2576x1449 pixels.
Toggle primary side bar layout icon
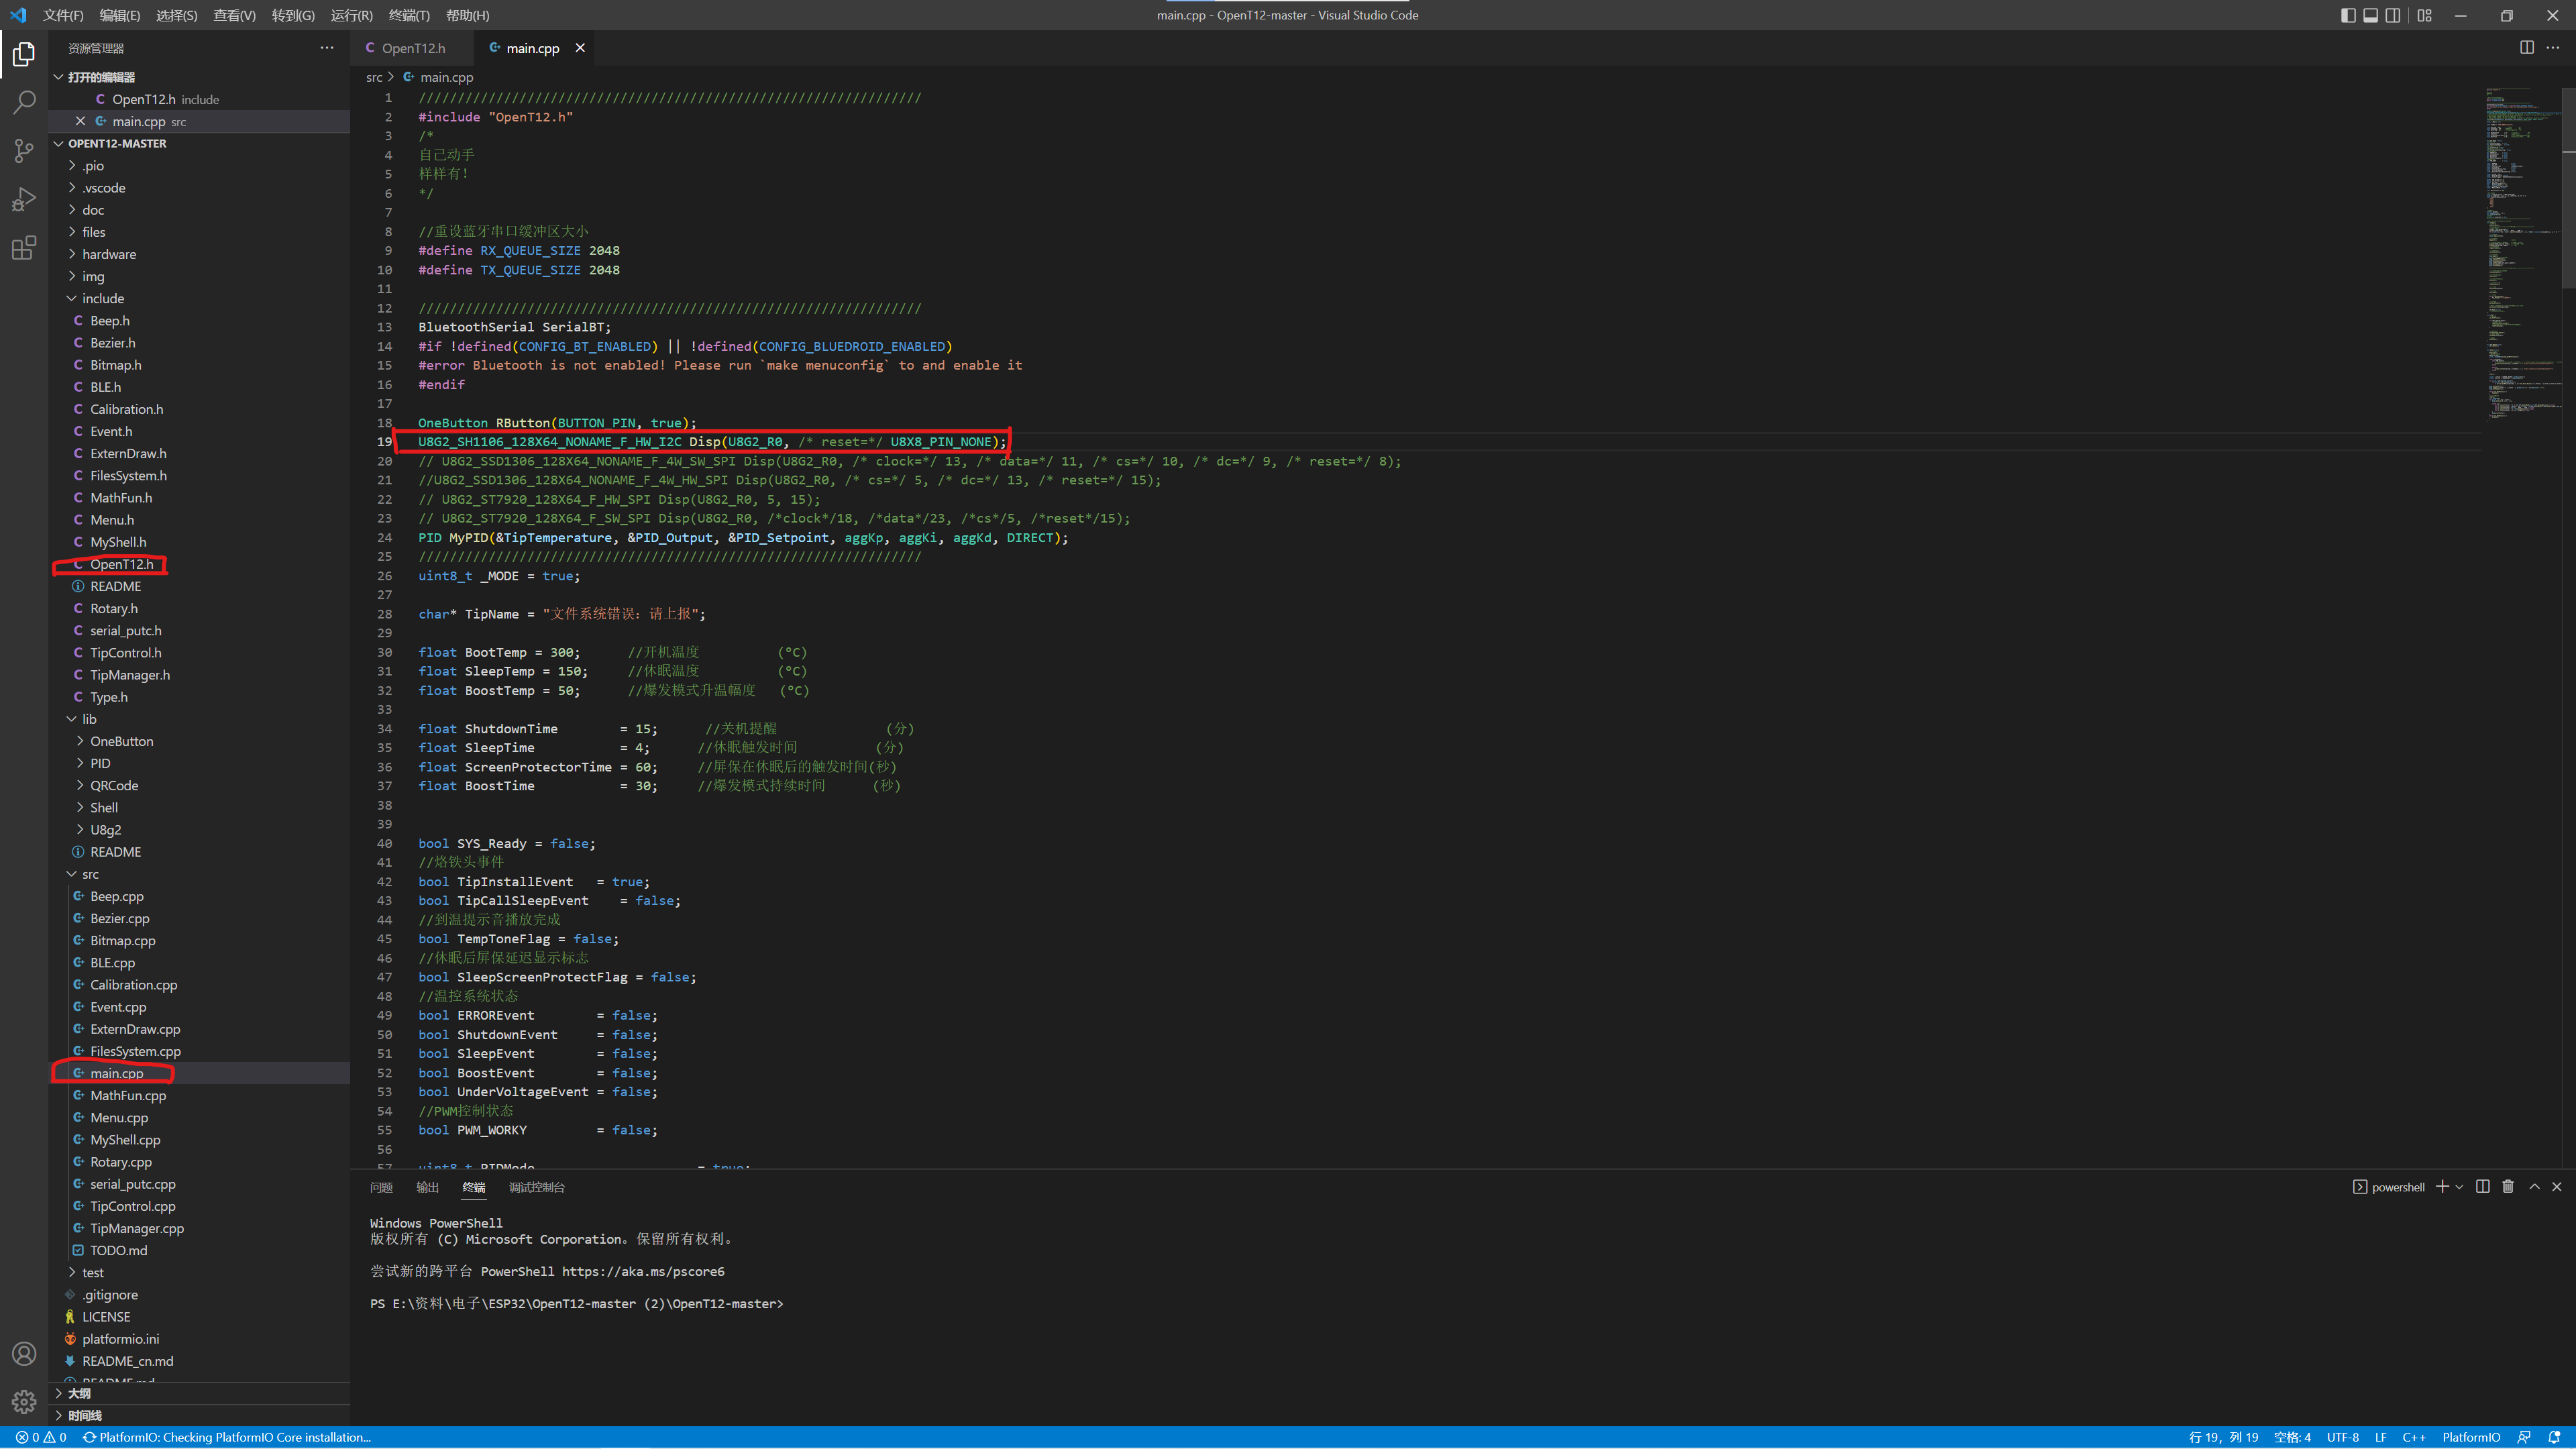point(2348,15)
